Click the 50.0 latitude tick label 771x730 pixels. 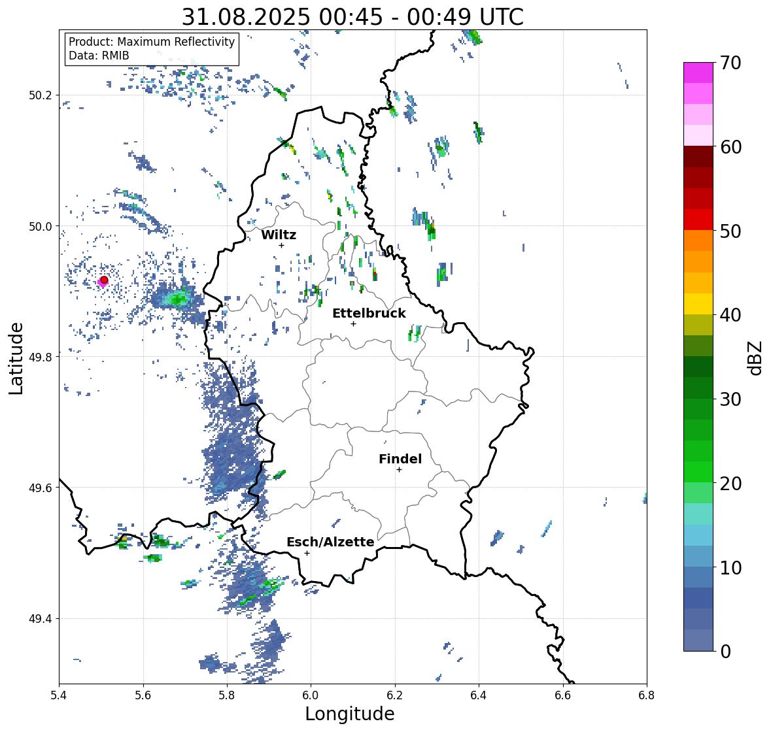point(42,227)
